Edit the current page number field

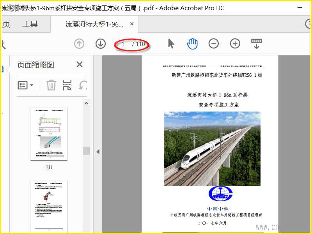point(123,44)
